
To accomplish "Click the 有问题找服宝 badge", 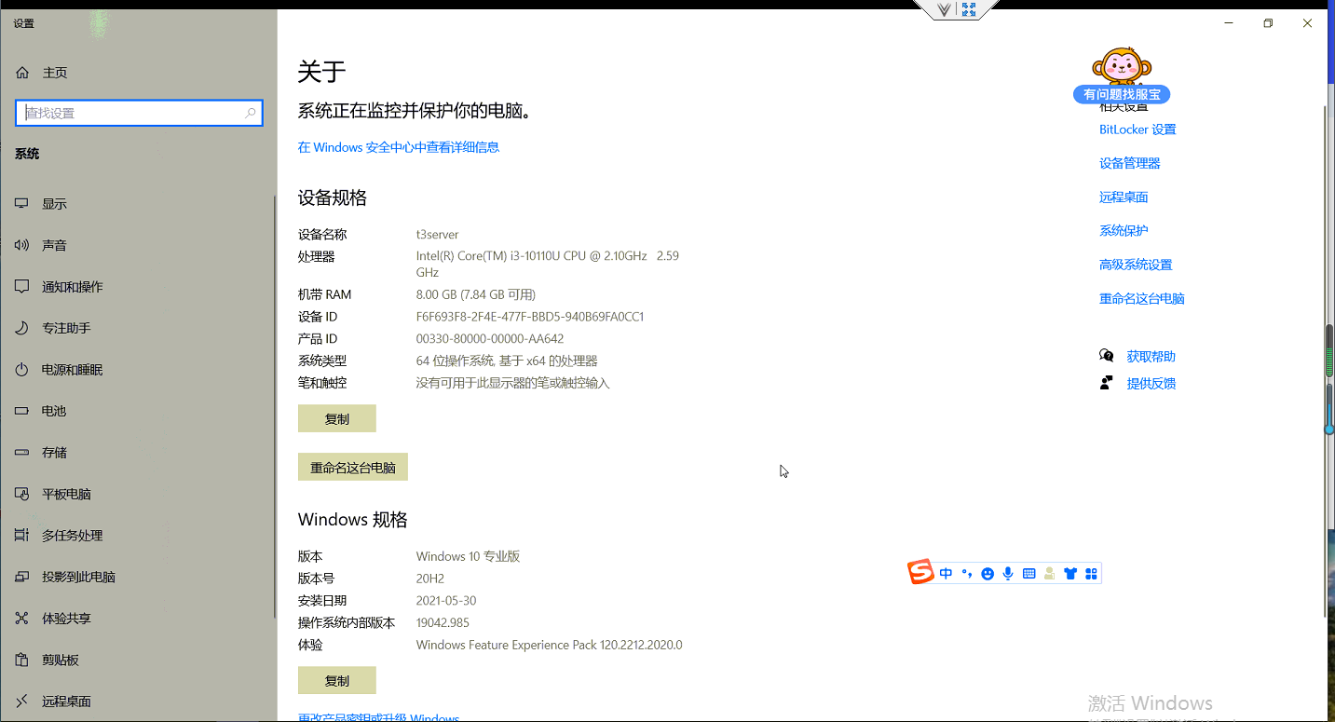I will (1122, 94).
